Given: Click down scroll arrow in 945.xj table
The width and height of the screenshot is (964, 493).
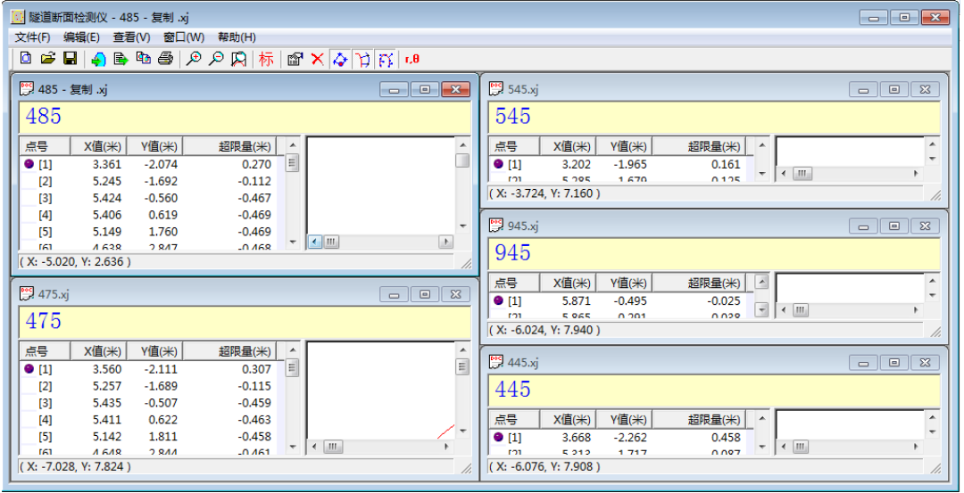Looking at the screenshot, I should coord(761,309).
